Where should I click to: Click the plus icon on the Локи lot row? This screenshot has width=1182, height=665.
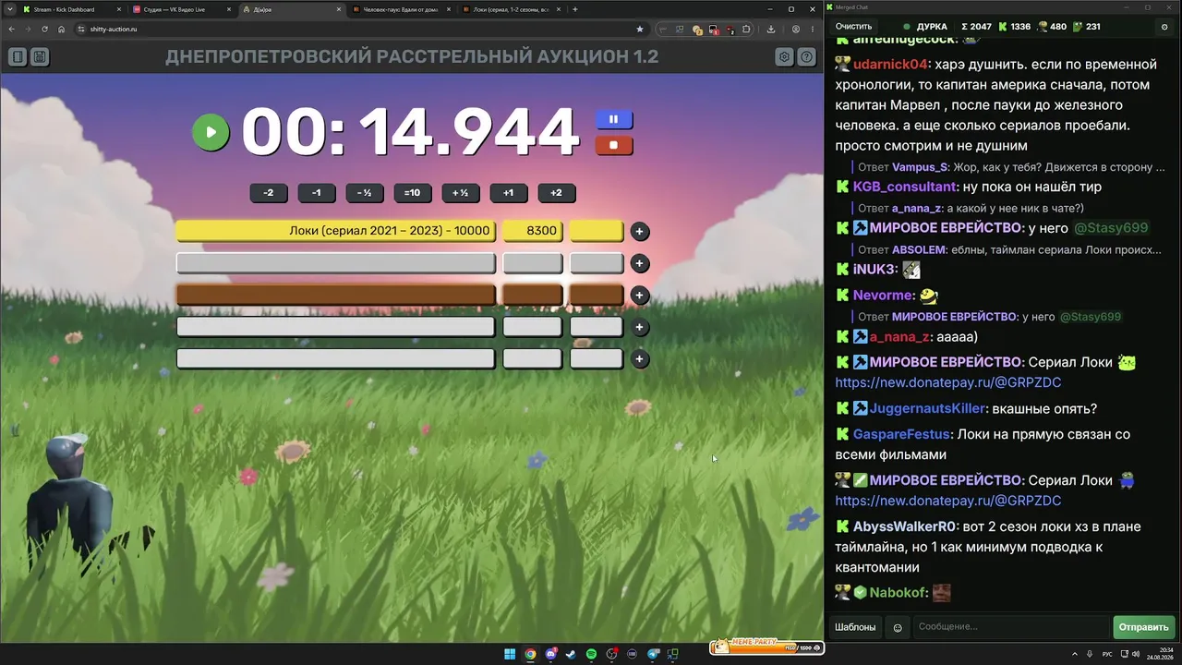point(639,232)
